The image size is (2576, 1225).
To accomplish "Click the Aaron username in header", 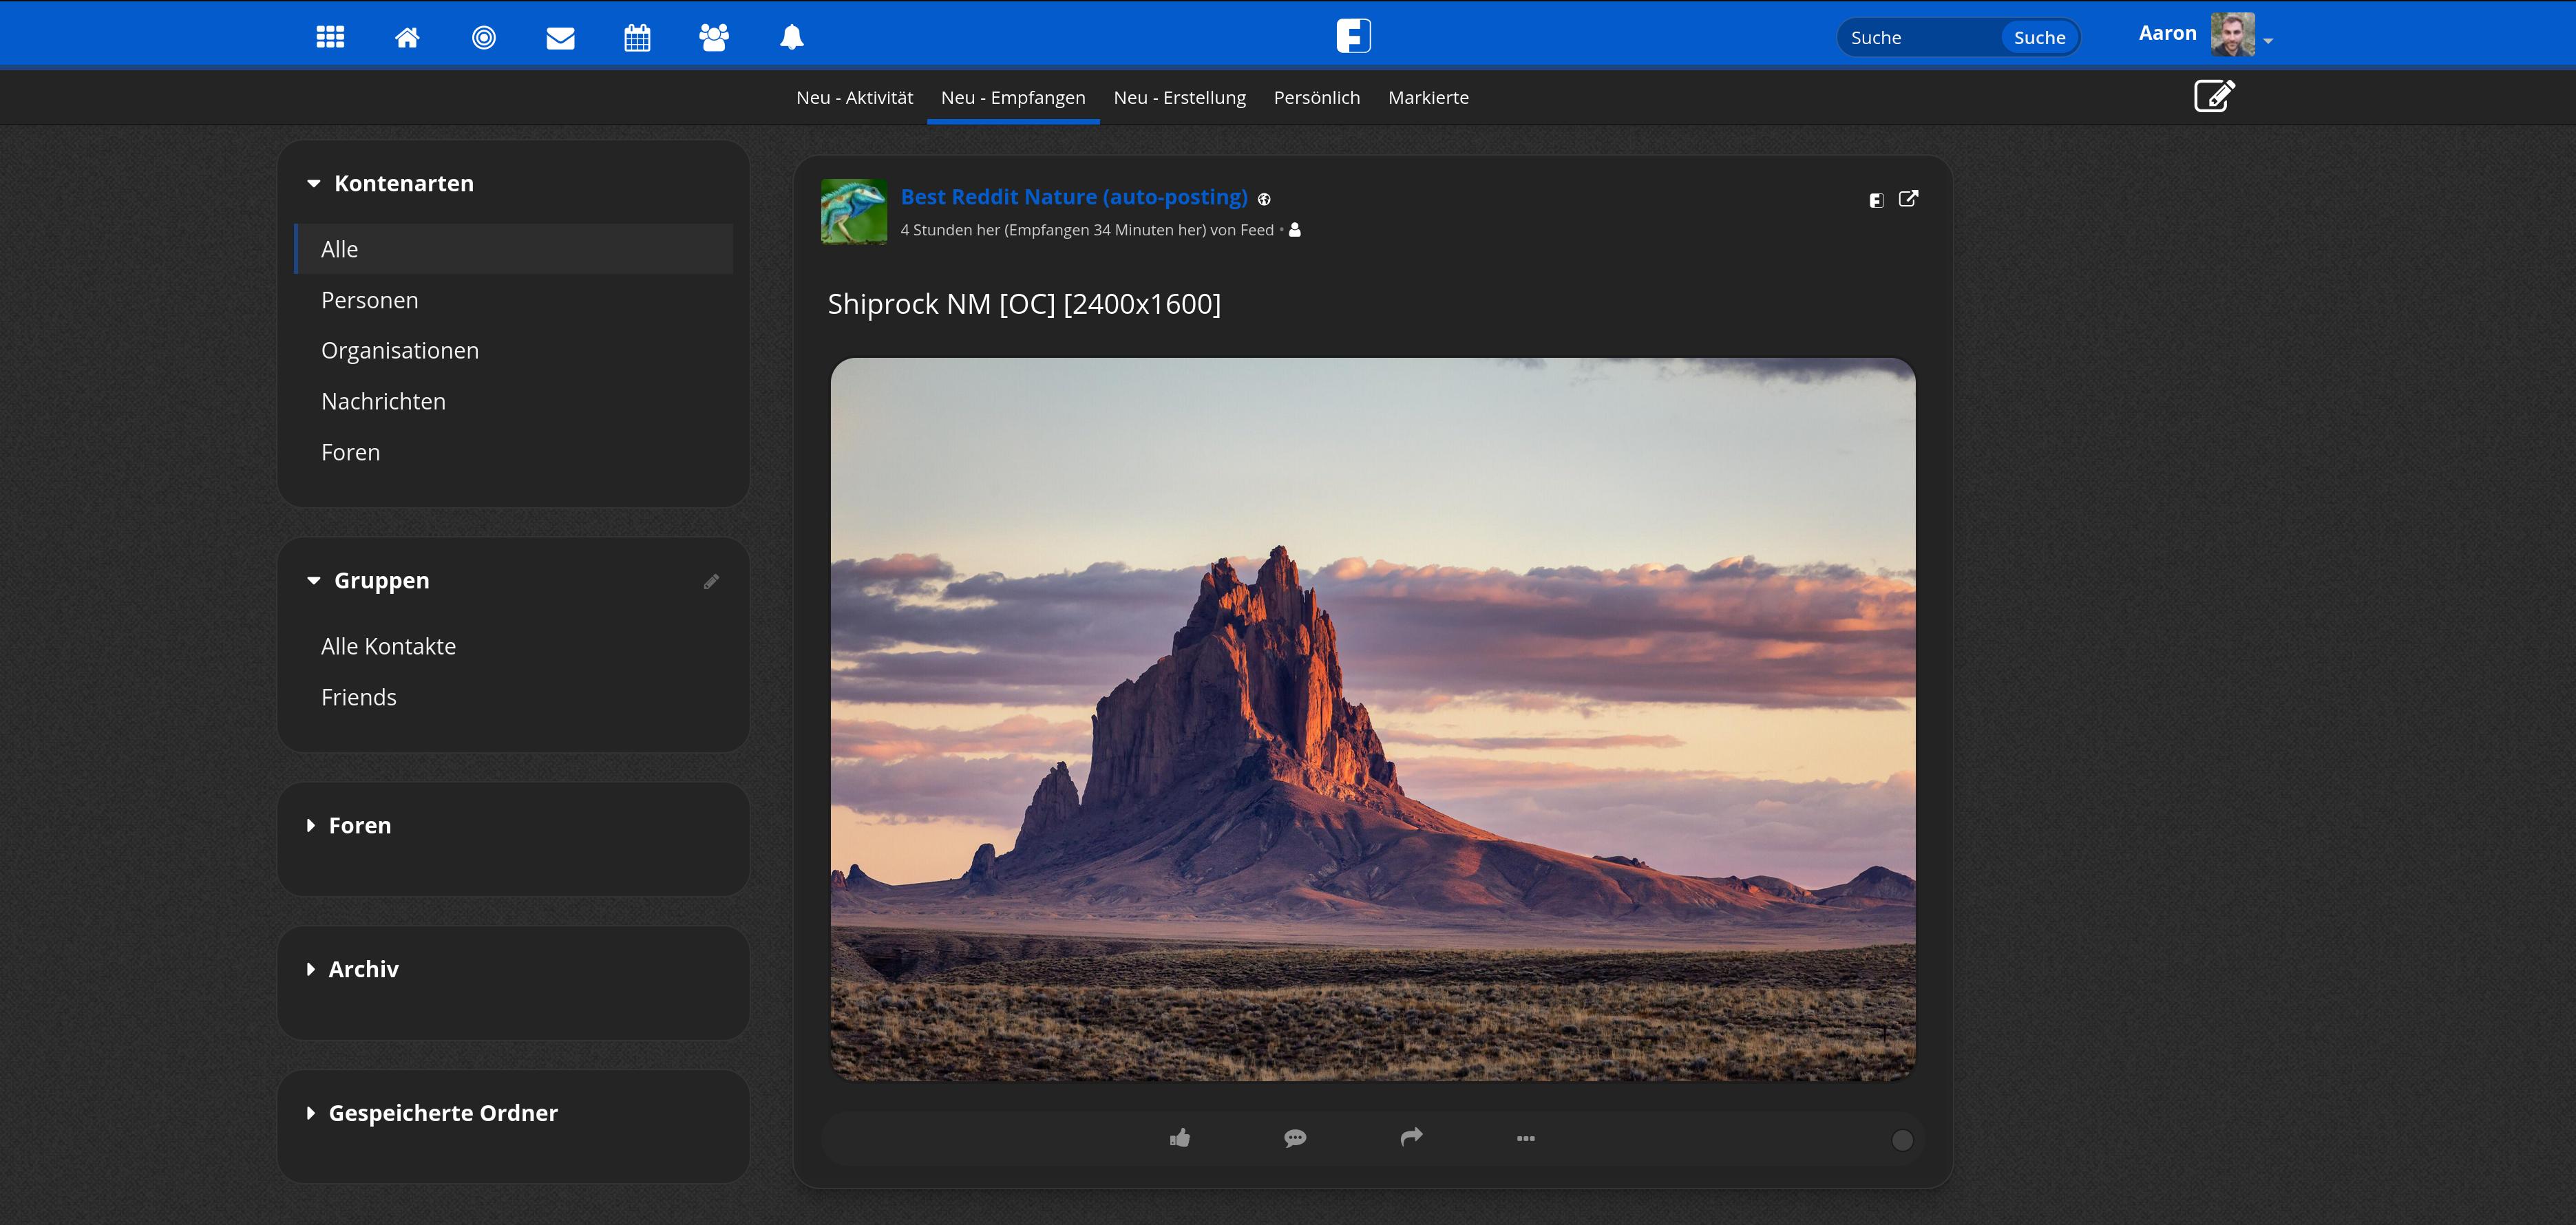I will click(x=2167, y=33).
